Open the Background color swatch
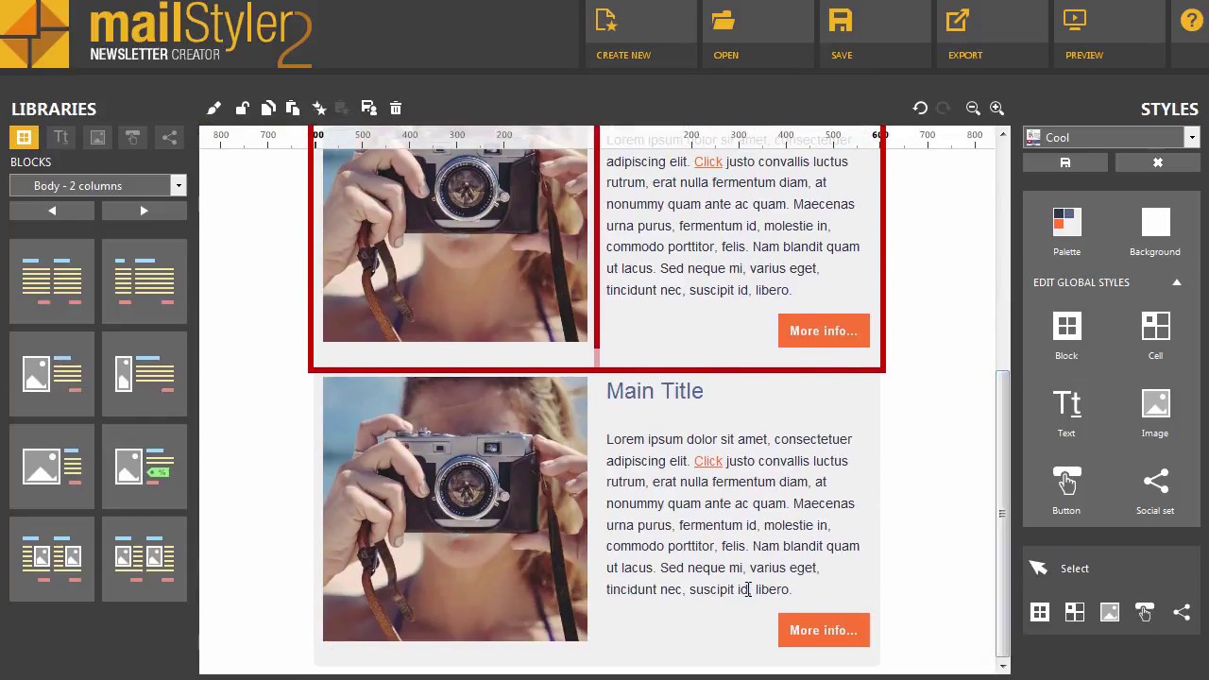1209x680 pixels. coord(1155,231)
